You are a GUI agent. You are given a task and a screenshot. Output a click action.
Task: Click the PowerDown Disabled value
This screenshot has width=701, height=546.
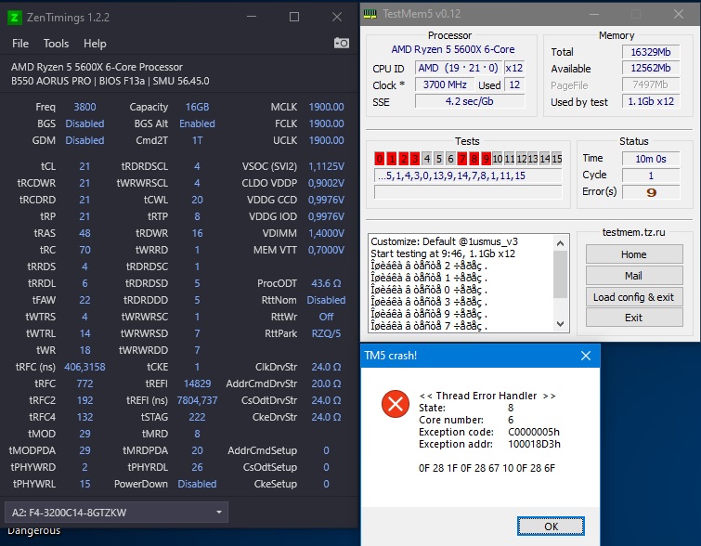pyautogui.click(x=197, y=484)
